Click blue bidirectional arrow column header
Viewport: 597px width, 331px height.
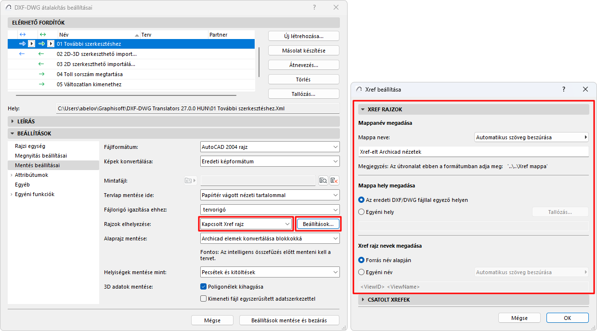22,35
